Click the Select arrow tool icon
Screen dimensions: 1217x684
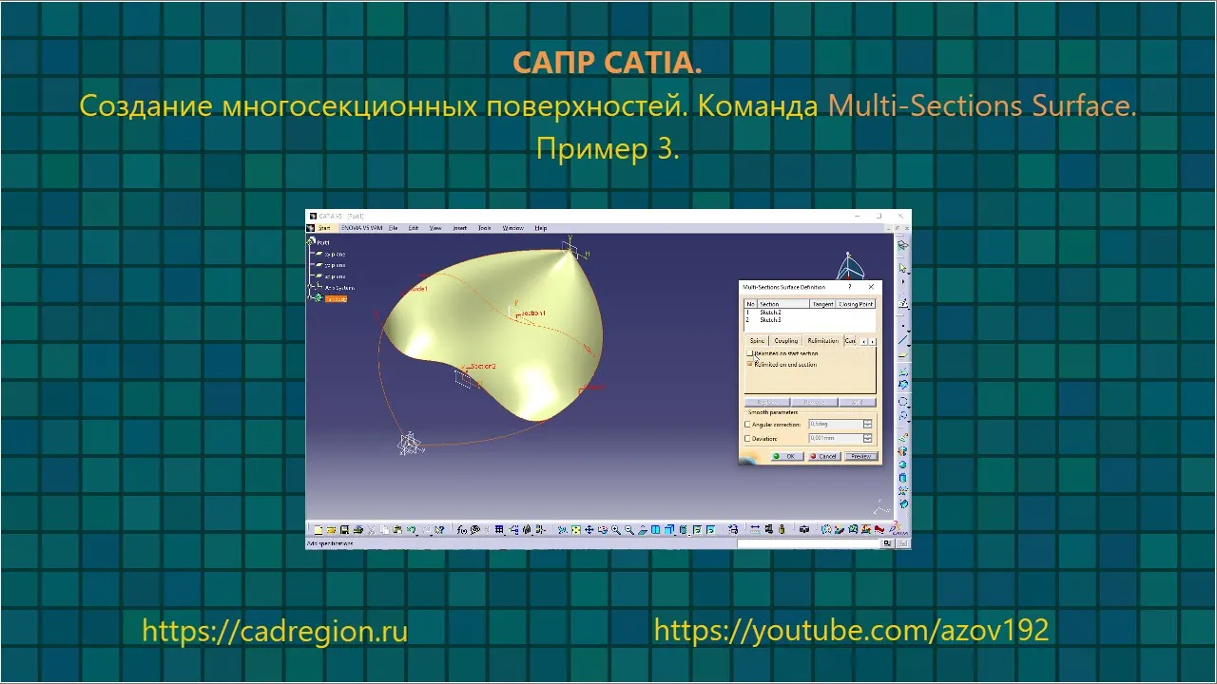click(x=902, y=268)
